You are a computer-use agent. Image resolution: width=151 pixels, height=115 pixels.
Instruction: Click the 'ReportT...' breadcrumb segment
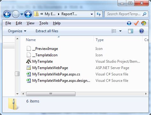pyautogui.click(x=69, y=14)
